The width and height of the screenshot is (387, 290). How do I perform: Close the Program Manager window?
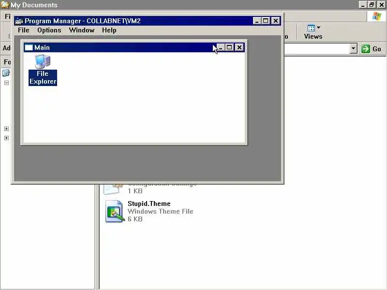[275, 21]
